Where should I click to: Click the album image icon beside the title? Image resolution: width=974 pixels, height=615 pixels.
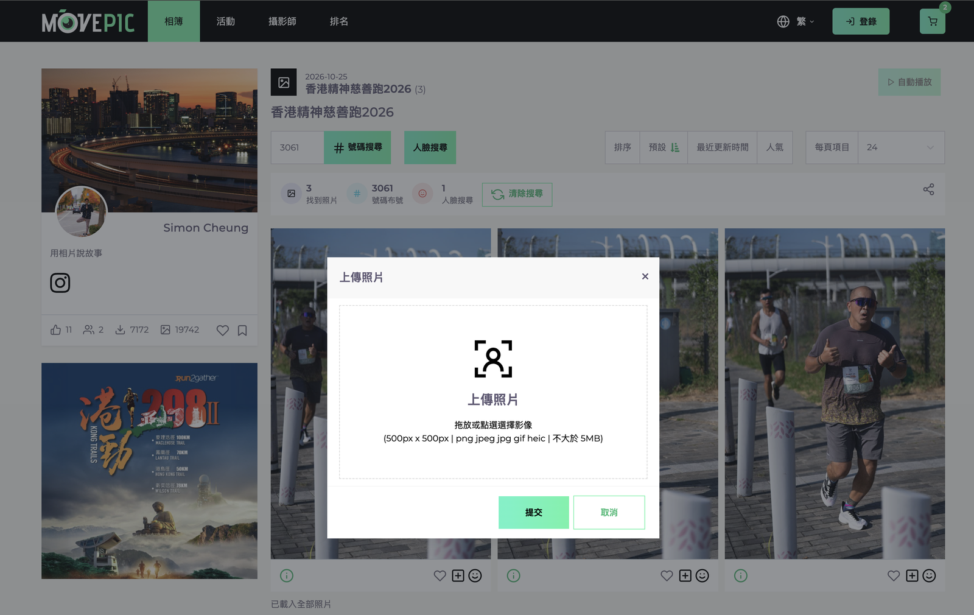click(284, 82)
